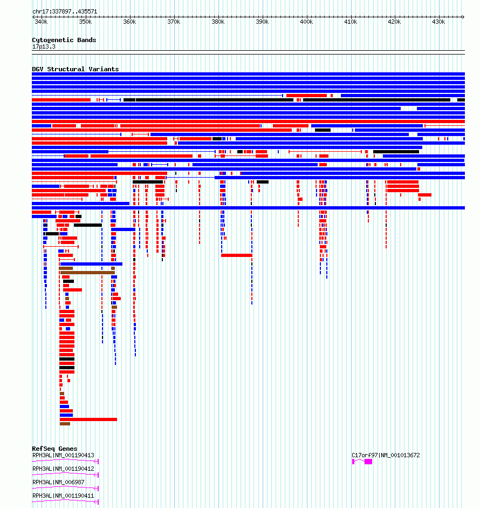Viewport: 480px width, 508px height.
Task: Click the left arrowhead of the ruler
Action: click(33, 17)
